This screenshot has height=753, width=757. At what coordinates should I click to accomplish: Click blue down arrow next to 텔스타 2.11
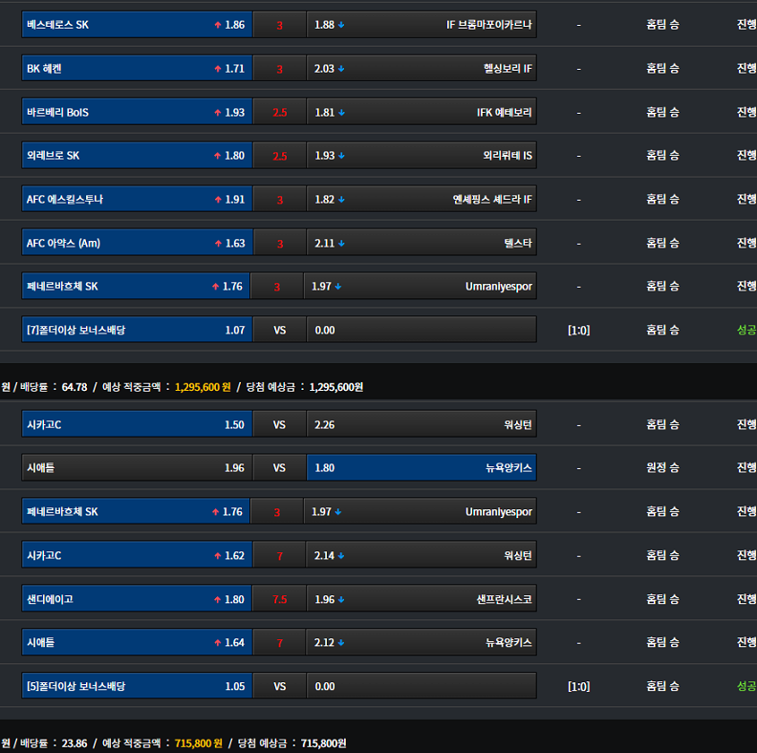(341, 244)
